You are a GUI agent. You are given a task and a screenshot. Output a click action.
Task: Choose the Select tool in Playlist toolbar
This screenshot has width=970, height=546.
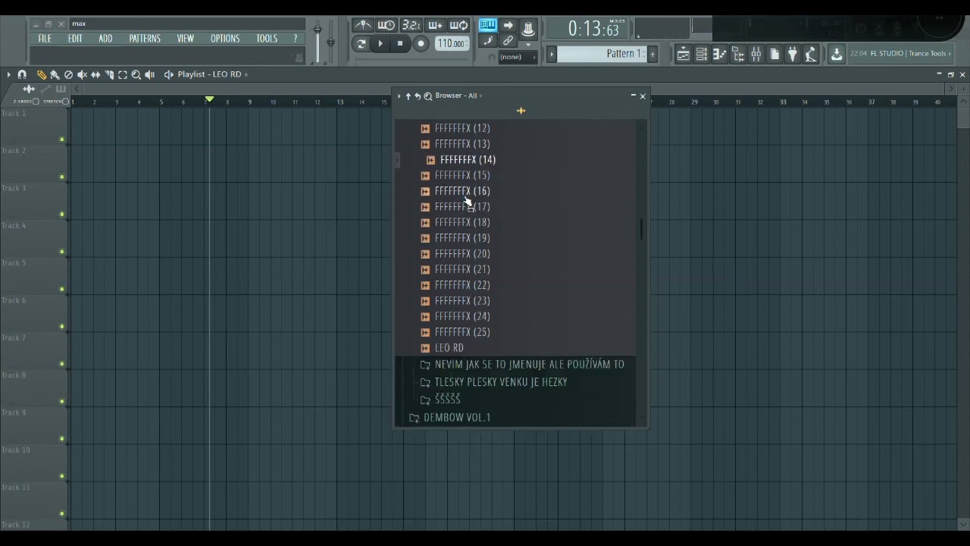[x=123, y=74]
